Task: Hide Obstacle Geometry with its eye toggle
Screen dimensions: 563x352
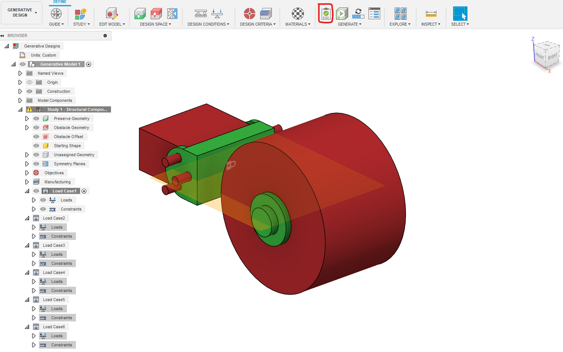Action: click(36, 128)
